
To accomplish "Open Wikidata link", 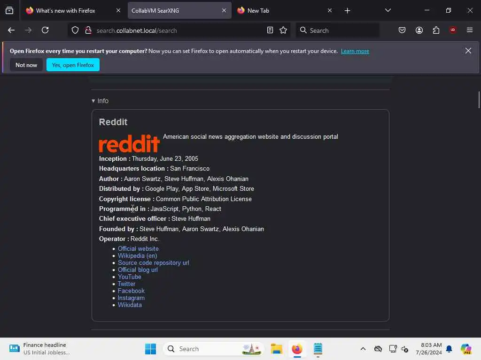I will (130, 305).
